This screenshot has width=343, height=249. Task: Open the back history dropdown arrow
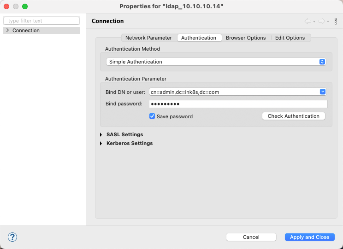(x=314, y=22)
